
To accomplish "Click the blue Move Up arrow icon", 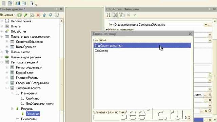I will (x=44, y=15).
